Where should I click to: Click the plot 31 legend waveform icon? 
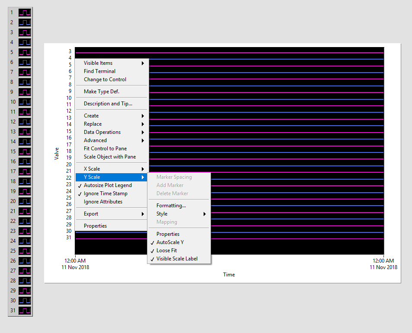click(25, 311)
